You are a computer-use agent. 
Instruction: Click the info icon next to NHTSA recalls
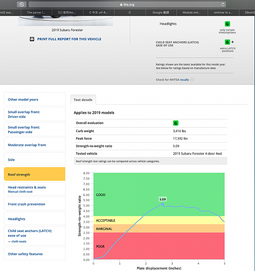(192, 79)
